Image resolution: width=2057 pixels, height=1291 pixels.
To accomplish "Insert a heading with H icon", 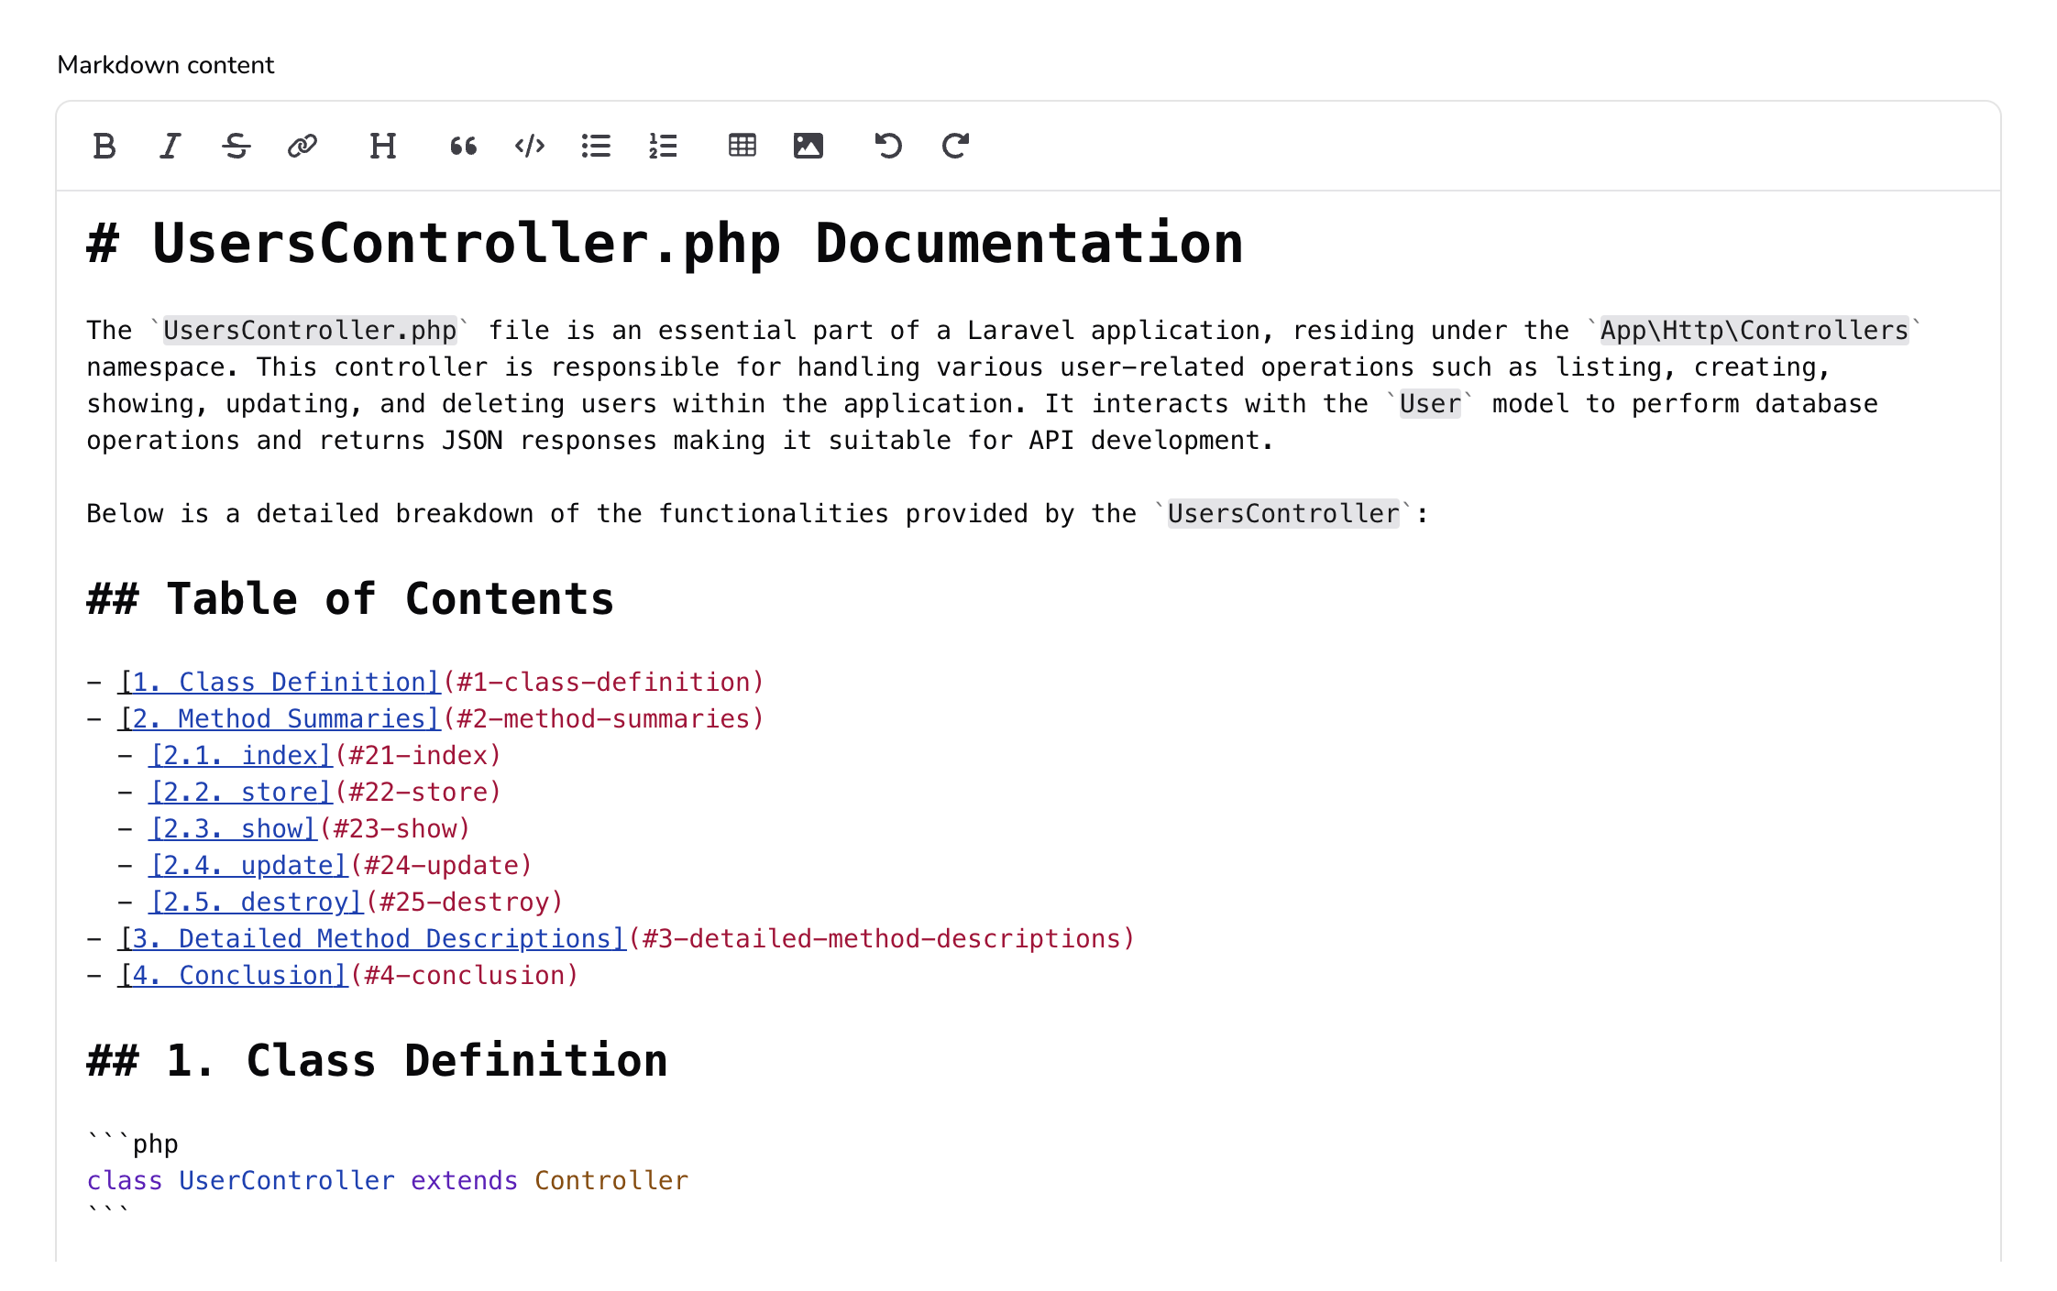I will pyautogui.click(x=383, y=146).
